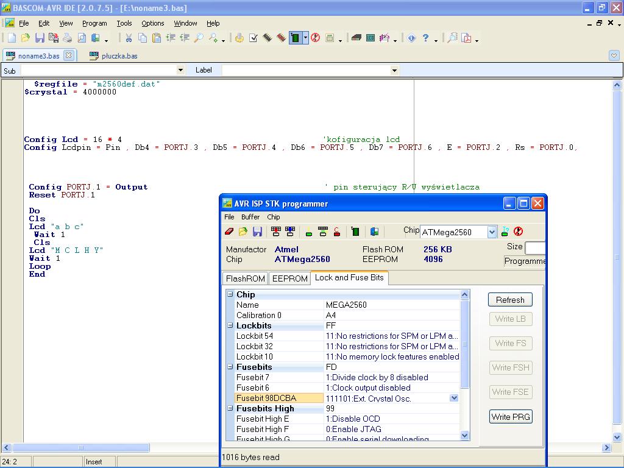Open the Fusebit 98DCBA oscillator dropdown
The image size is (624, 468).
tap(453, 398)
